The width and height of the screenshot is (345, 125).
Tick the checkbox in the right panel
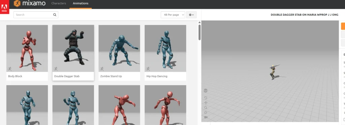point(344,119)
